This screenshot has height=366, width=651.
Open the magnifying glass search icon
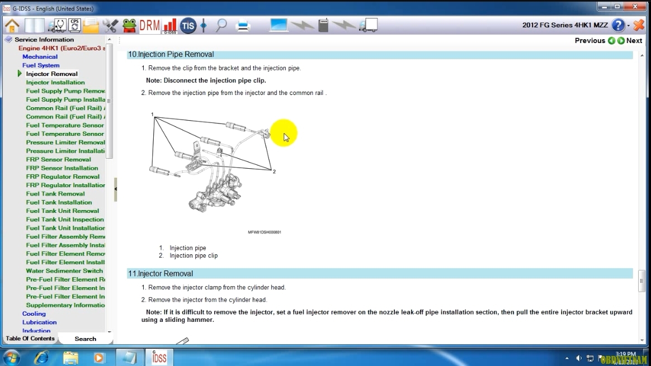point(221,25)
